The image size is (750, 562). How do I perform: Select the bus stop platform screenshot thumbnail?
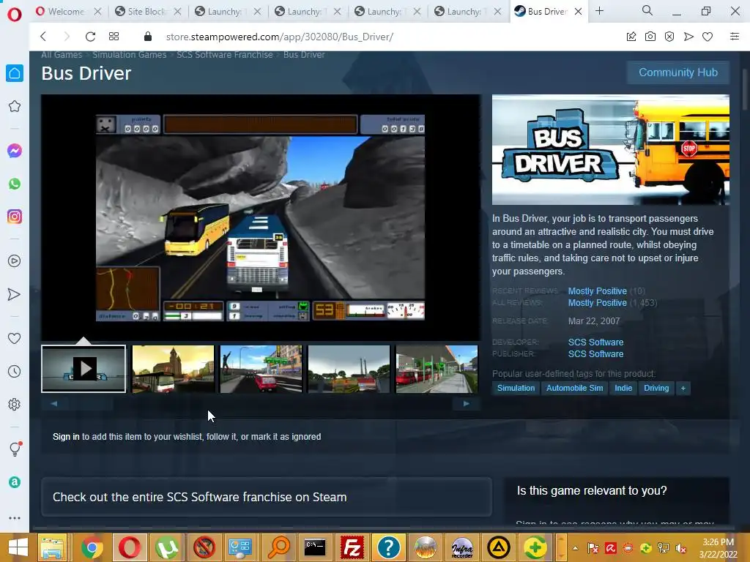click(x=437, y=369)
